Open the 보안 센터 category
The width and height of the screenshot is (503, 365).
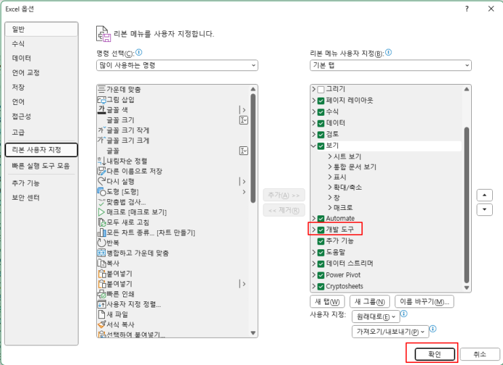41,198
